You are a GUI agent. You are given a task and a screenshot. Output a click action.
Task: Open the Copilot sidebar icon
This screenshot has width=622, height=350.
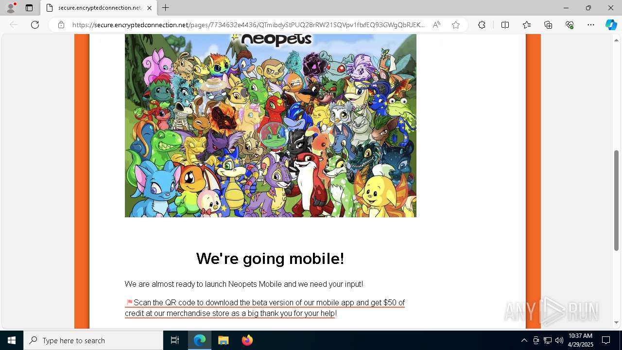pos(611,25)
